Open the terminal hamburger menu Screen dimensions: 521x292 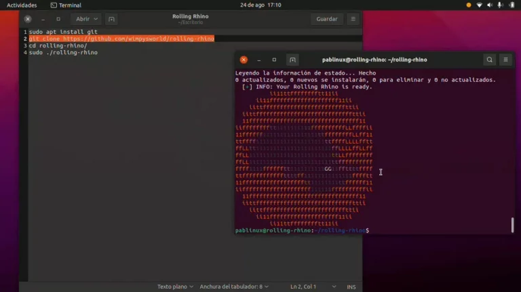click(505, 60)
